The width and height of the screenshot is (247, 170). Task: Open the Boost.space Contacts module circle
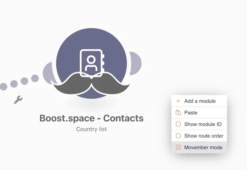92,63
